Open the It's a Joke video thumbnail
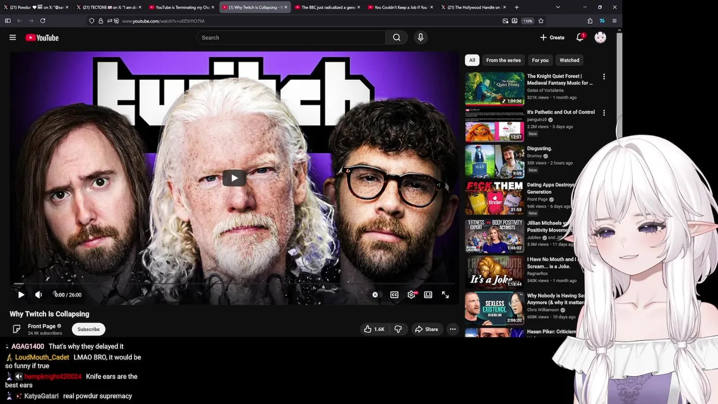The height and width of the screenshot is (404, 718). point(495,271)
